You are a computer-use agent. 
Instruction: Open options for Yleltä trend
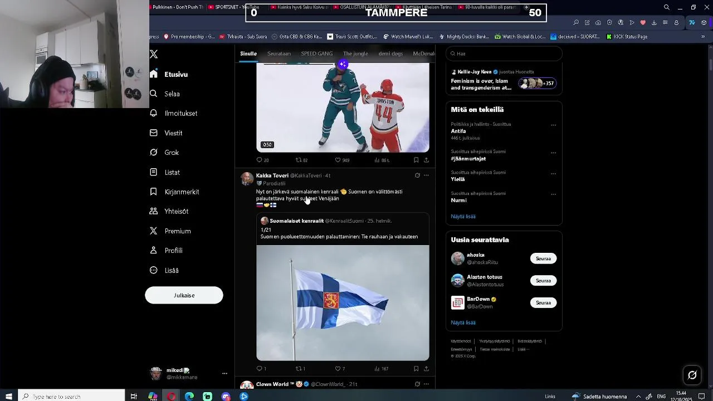[x=553, y=174]
